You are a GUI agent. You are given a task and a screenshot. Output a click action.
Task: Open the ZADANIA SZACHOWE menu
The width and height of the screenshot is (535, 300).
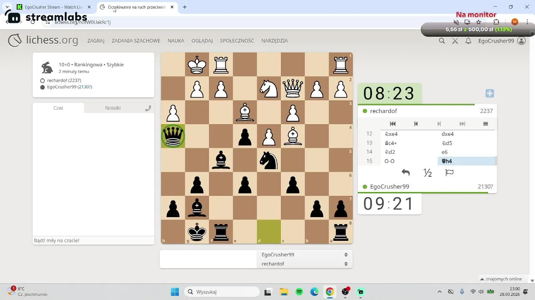click(x=136, y=41)
